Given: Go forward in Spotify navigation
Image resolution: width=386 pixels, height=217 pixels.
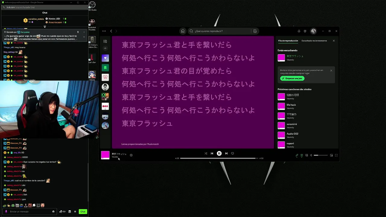Looking at the screenshot, I should [116, 31].
